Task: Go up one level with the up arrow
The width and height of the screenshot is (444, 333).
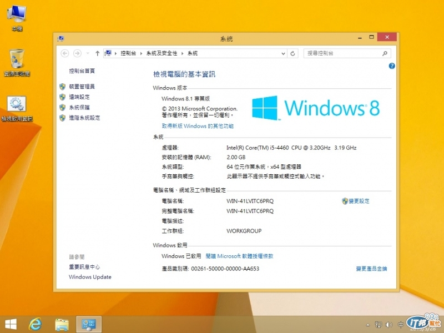Action: pyautogui.click(x=98, y=53)
